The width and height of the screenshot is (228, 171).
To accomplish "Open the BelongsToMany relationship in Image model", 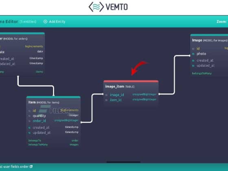I will 202,73.
